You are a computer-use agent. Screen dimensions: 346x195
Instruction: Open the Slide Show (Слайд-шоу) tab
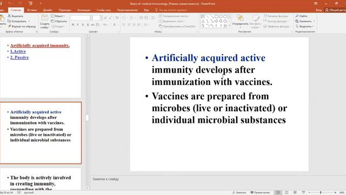pyautogui.click(x=103, y=10)
